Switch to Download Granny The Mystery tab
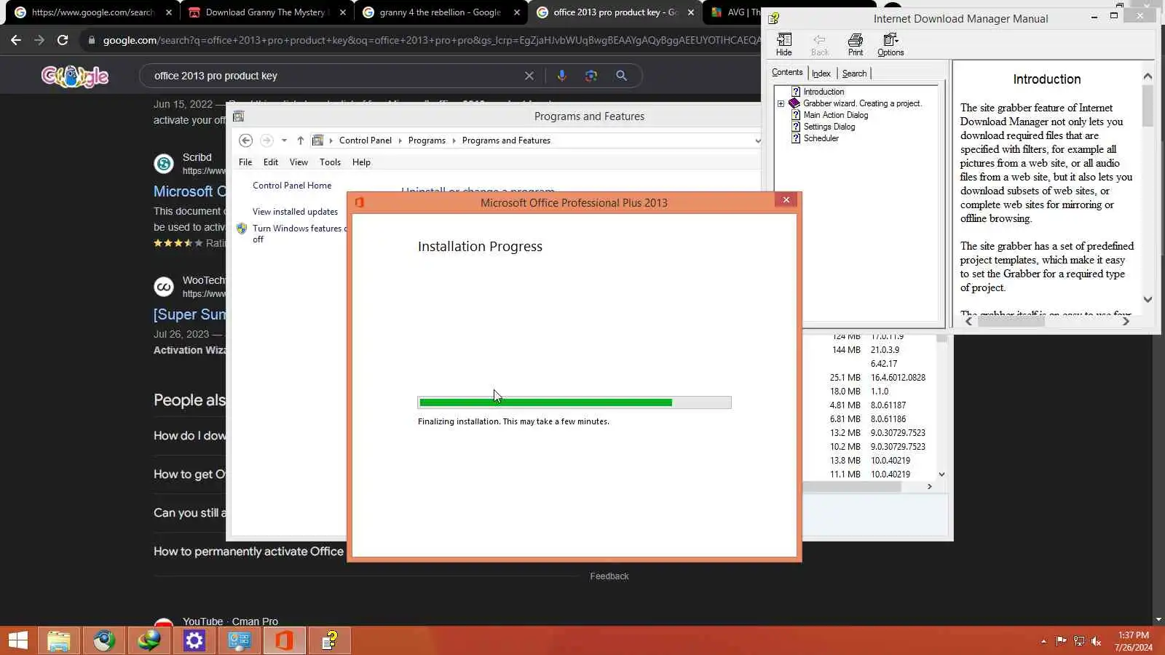 coord(267,12)
